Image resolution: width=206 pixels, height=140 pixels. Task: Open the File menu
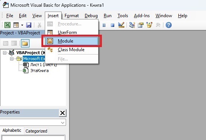[x=10, y=16]
